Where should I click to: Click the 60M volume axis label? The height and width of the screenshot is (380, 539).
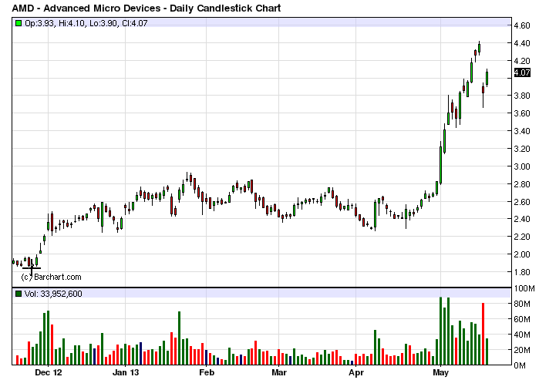(x=524, y=319)
